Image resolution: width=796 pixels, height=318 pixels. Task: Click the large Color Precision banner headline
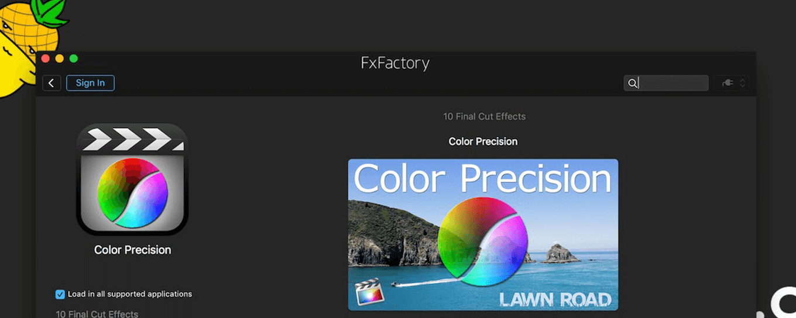coord(482,178)
